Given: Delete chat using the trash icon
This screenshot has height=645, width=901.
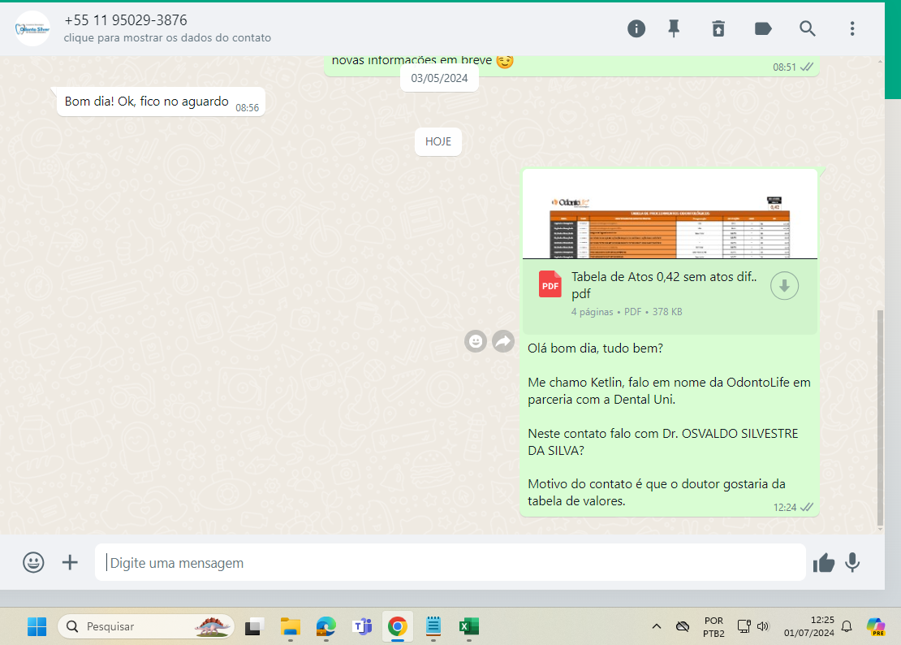Looking at the screenshot, I should click(x=718, y=28).
